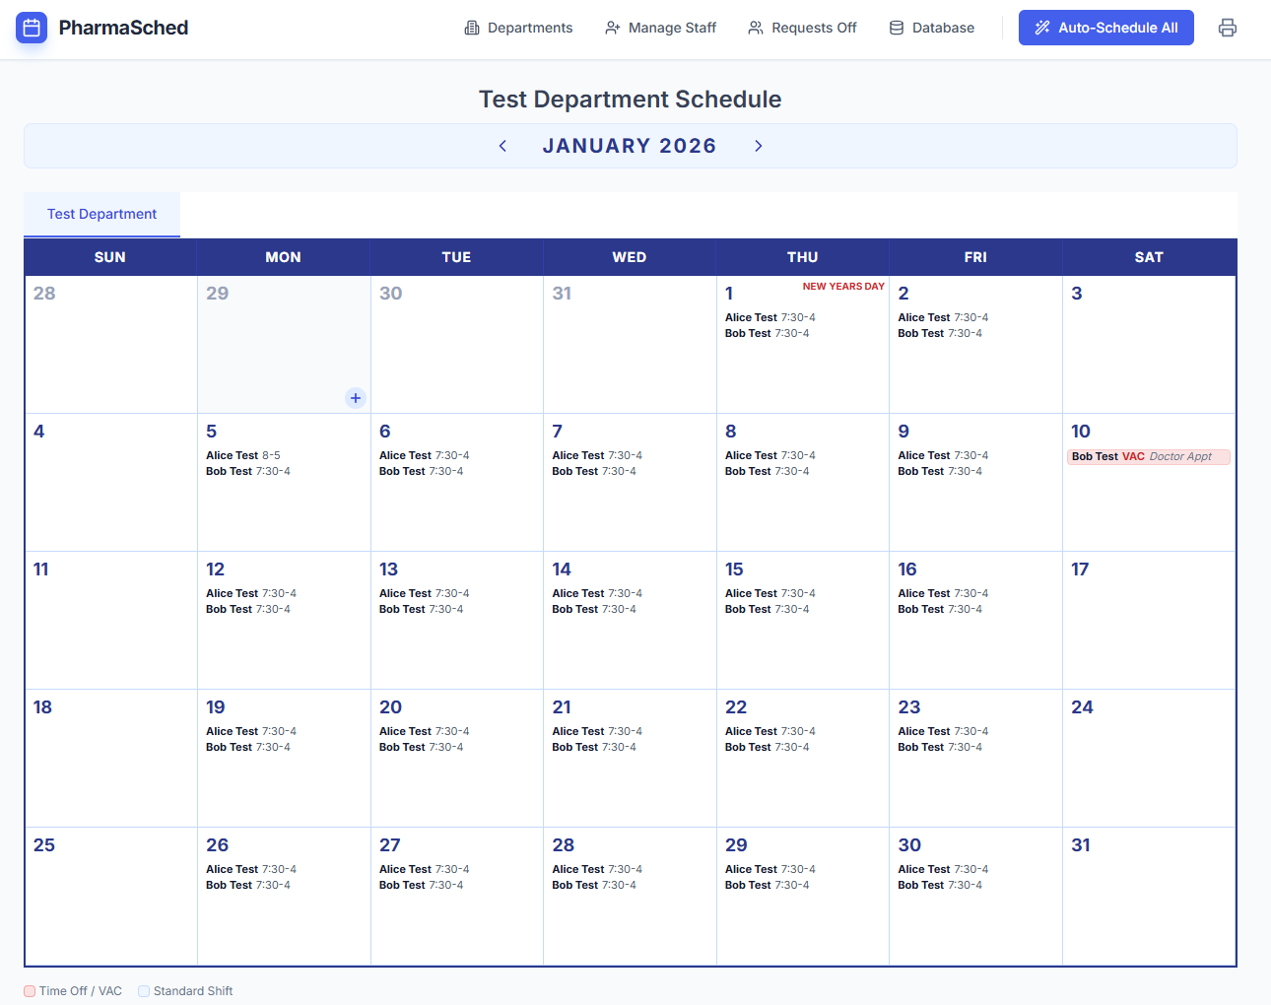Advance to next month using right chevron

758,146
